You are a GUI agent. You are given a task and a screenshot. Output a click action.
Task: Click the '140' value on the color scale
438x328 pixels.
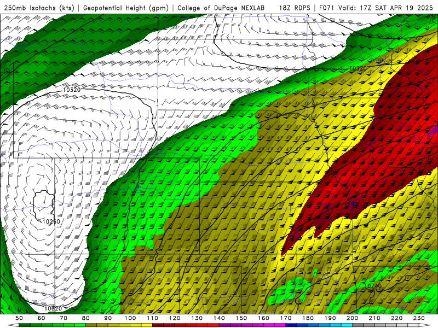tap(219, 318)
